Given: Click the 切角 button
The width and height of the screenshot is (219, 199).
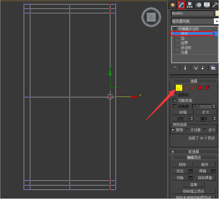Looking at the screenshot, I should click(x=180, y=178).
